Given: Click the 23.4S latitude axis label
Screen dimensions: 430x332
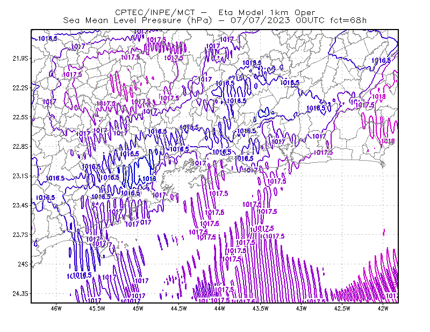Looking at the screenshot, I should pos(20,205).
